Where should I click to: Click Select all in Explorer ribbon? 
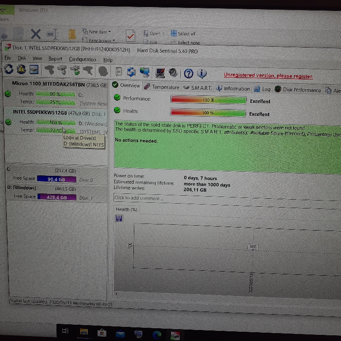pyautogui.click(x=183, y=34)
